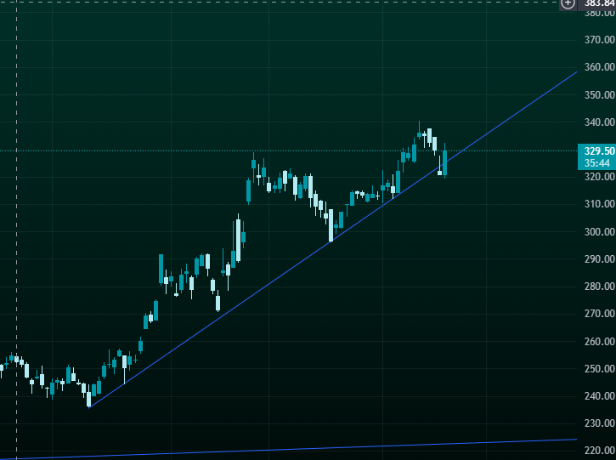This screenshot has width=616, height=460.
Task: Click the 360.00 price axis label
Action: (600, 67)
